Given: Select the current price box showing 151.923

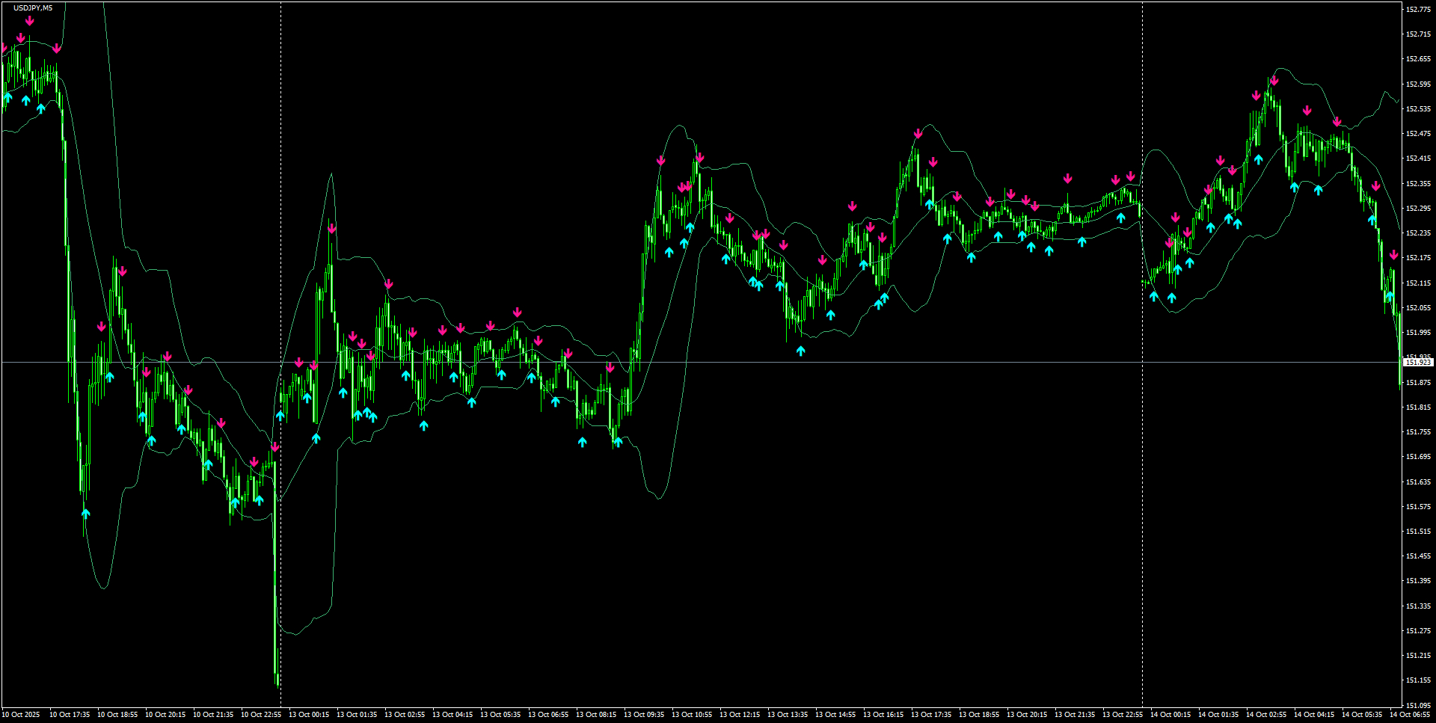Looking at the screenshot, I should click(x=1418, y=362).
